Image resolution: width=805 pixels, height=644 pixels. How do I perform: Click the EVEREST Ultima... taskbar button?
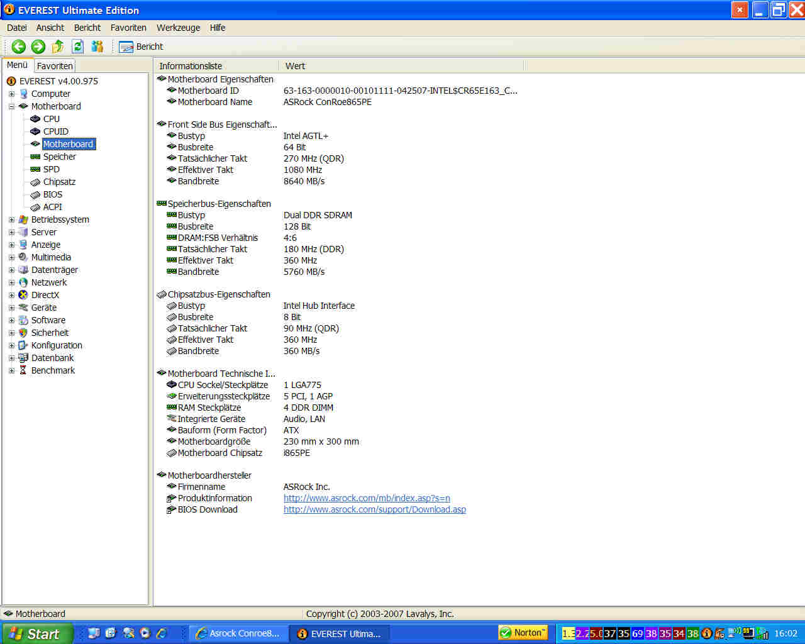340,633
